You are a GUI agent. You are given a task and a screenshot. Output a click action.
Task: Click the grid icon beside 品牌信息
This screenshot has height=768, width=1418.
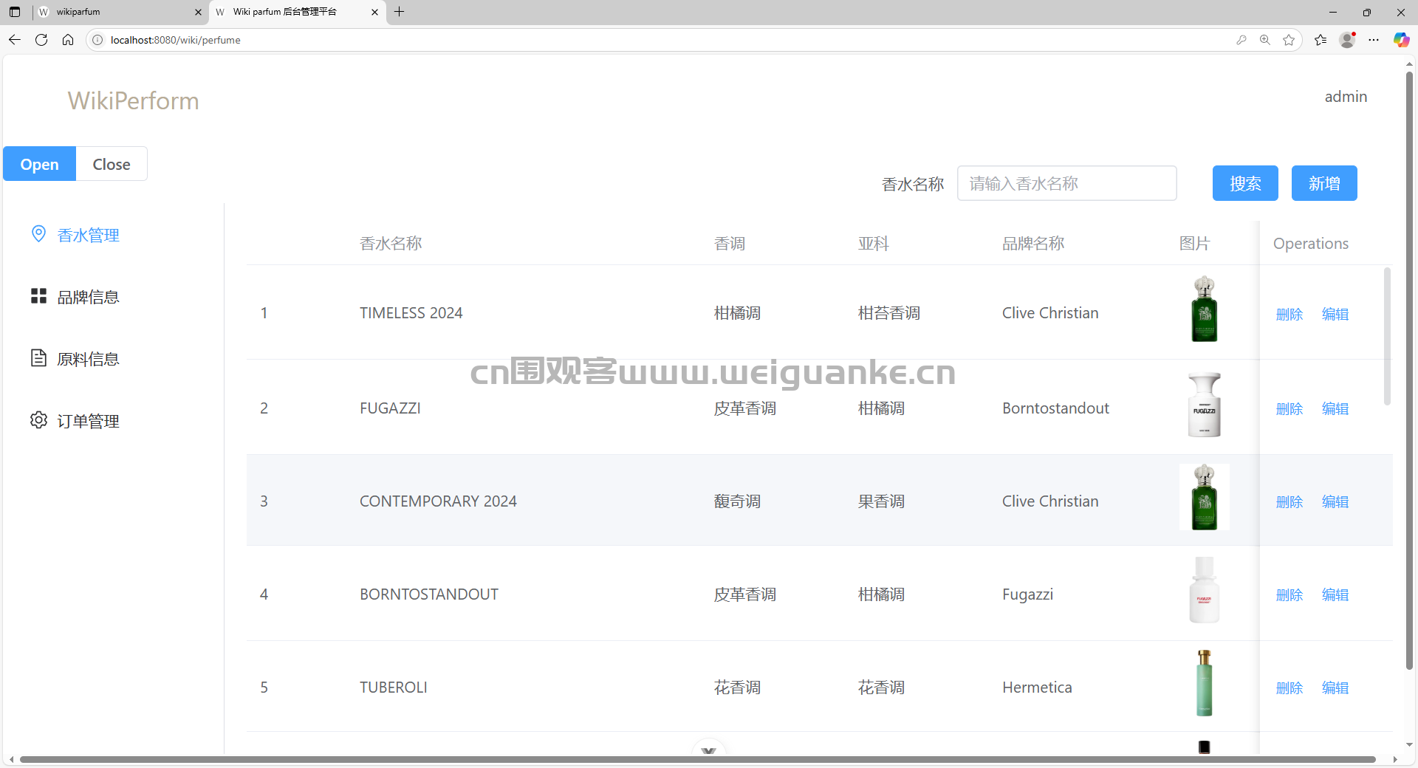coord(38,296)
